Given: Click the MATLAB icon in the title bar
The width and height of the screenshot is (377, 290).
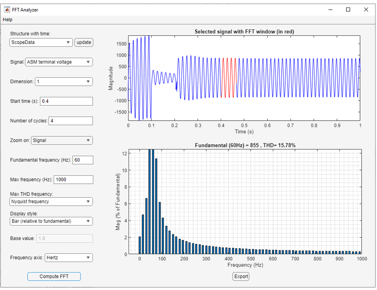Looking at the screenshot, I should 7,10.
